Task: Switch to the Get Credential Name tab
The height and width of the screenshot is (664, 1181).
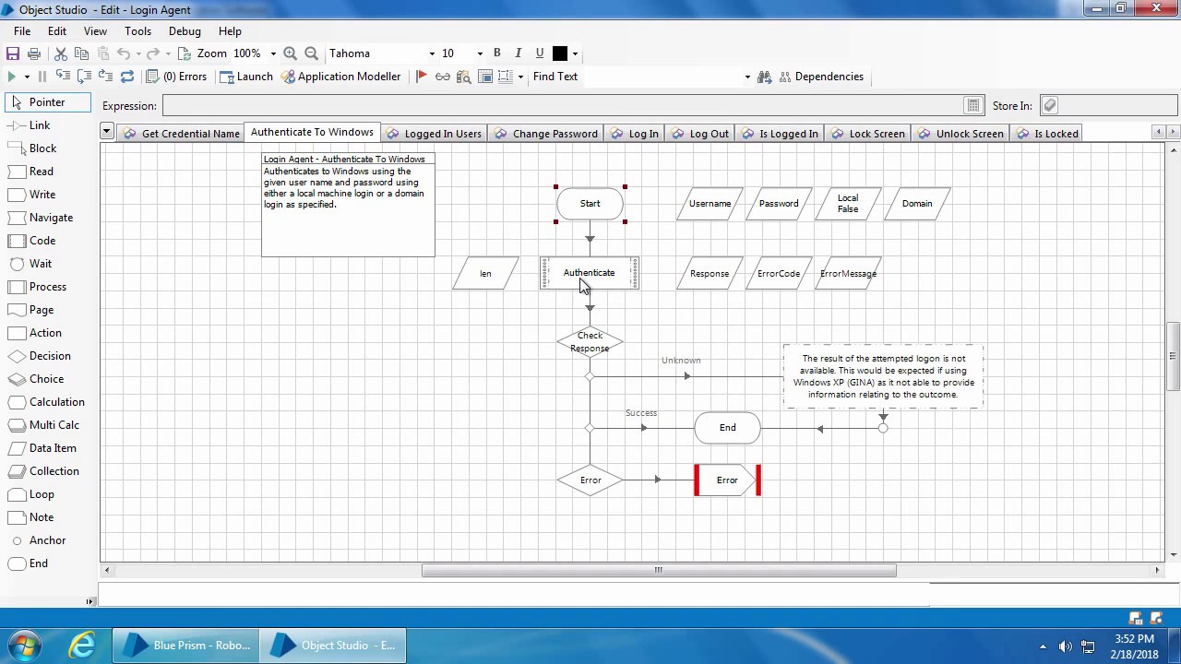Action: click(x=180, y=134)
